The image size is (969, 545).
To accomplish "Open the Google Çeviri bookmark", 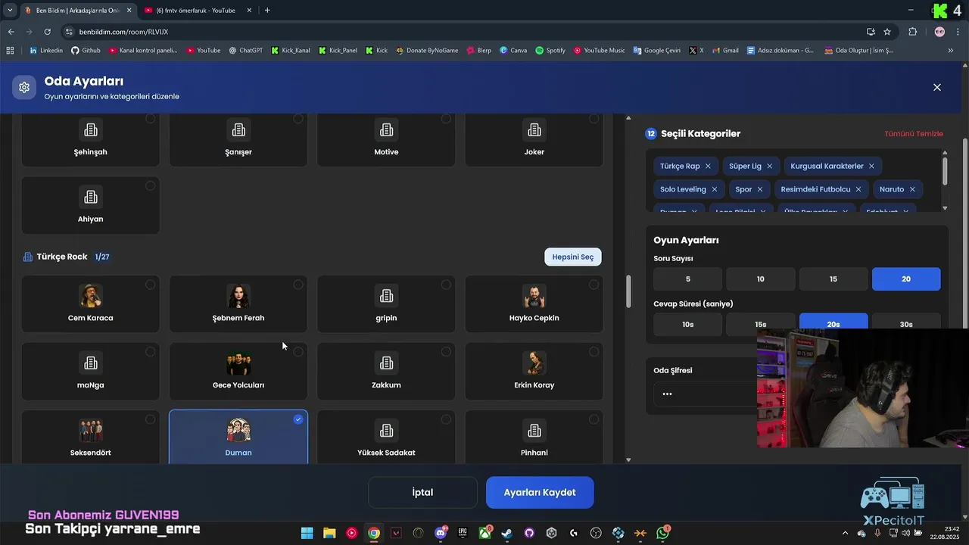I will point(656,50).
